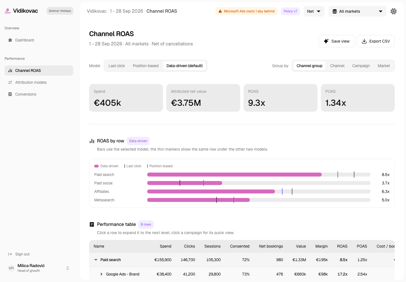Click the Data-driven tag beside ROAS by row
The width and height of the screenshot is (406, 282).
(138, 141)
